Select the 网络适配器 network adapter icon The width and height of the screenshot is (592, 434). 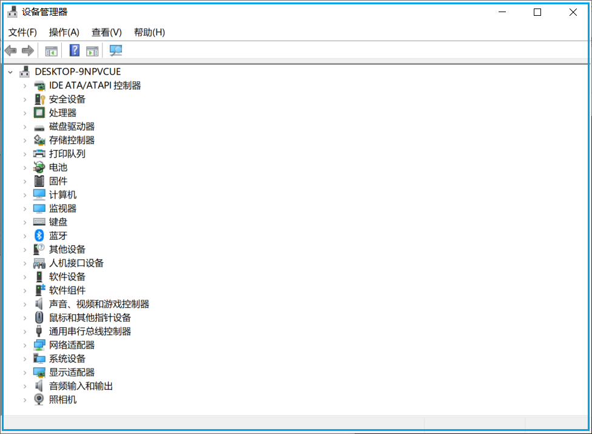[x=38, y=345]
